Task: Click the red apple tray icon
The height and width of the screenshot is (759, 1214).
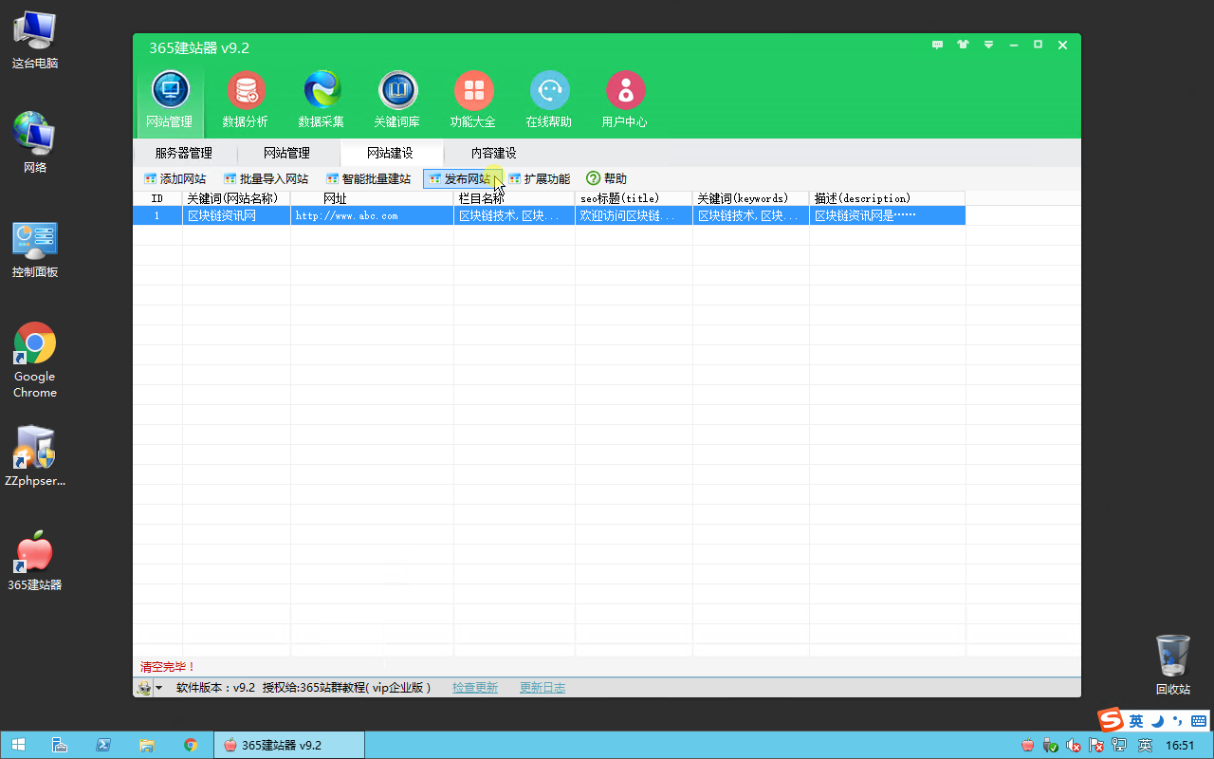Action: [x=1027, y=746]
